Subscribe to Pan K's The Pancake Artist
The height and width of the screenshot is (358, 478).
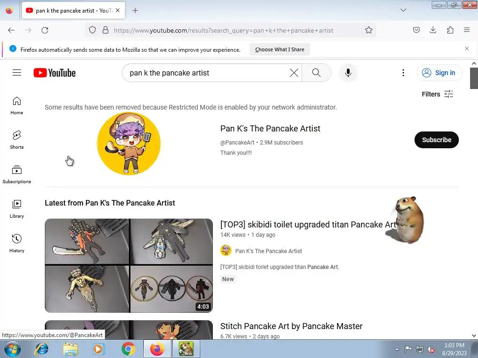(x=436, y=140)
